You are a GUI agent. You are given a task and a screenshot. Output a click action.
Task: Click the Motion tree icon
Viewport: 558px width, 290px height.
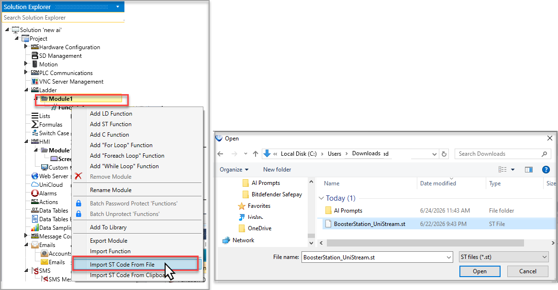click(x=34, y=64)
